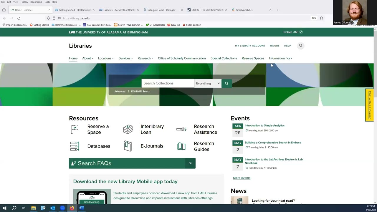Open Introduction to Simply Analytics event
The height and width of the screenshot is (212, 377).
(264, 125)
